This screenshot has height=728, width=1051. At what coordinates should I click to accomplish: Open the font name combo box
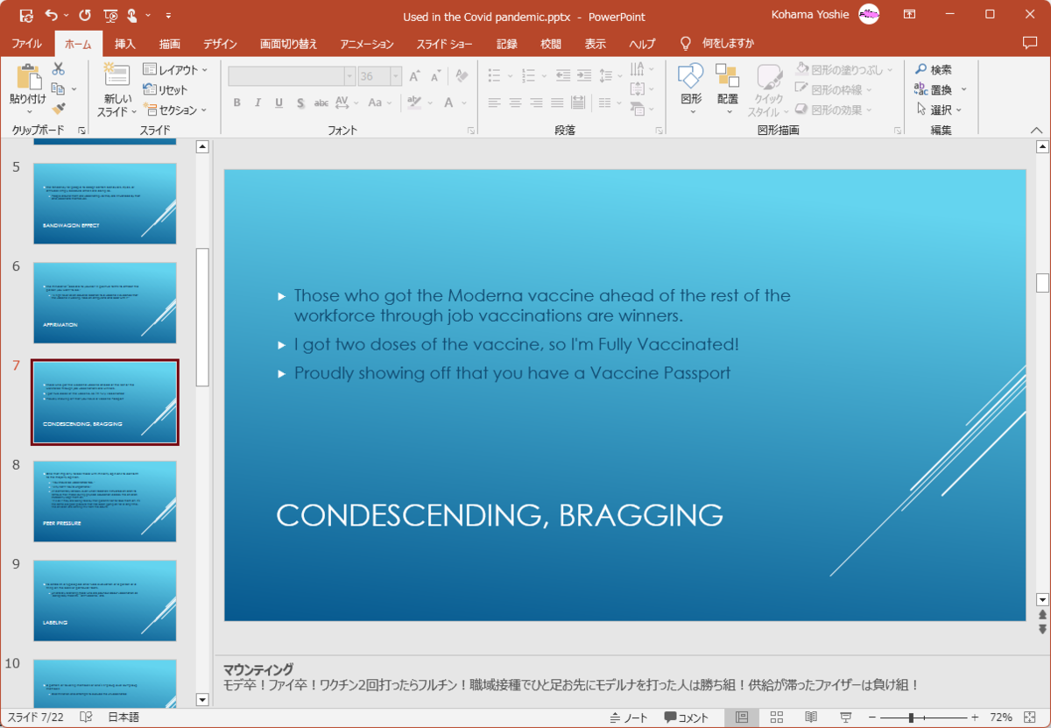(292, 76)
